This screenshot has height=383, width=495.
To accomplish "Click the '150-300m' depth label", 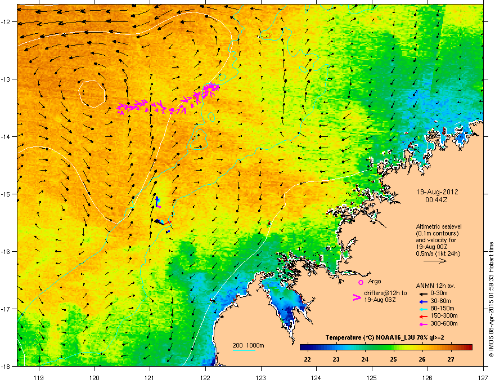I will pos(444,315).
